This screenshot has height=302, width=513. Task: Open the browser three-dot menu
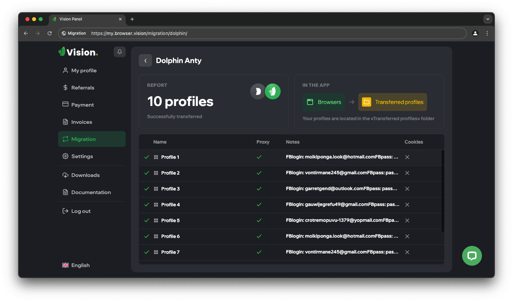point(487,33)
